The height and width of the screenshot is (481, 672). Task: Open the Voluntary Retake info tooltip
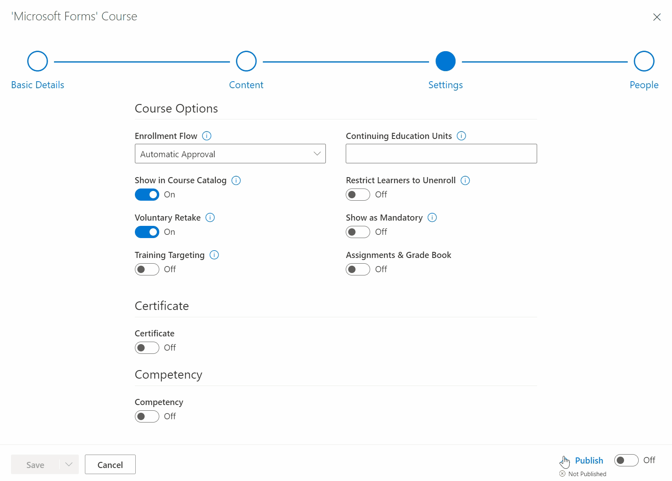click(x=210, y=218)
